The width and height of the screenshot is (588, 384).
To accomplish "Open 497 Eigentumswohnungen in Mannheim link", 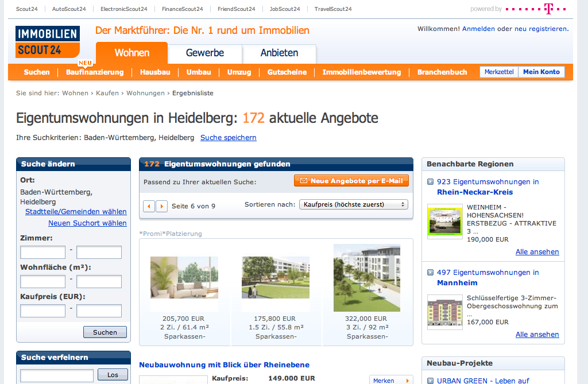I will point(488,277).
